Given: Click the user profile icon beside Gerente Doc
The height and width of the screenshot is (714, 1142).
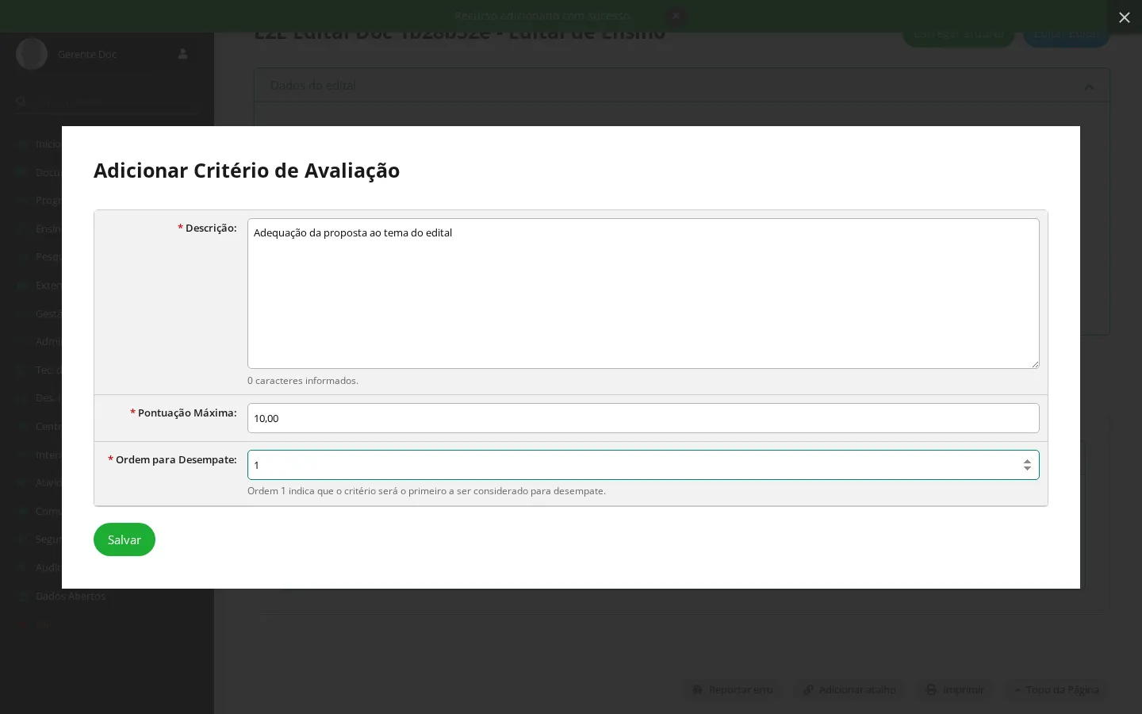Looking at the screenshot, I should tap(182, 54).
